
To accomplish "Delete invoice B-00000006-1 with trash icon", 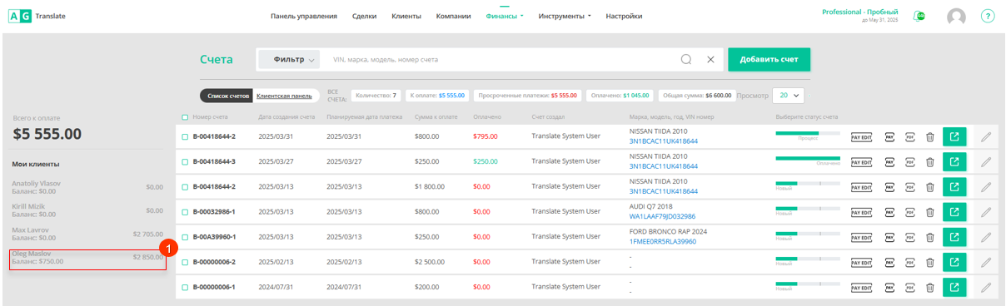I will [929, 287].
